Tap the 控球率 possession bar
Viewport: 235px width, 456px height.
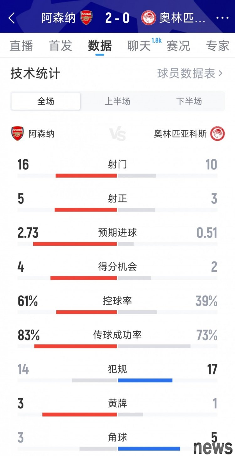pos(118,312)
